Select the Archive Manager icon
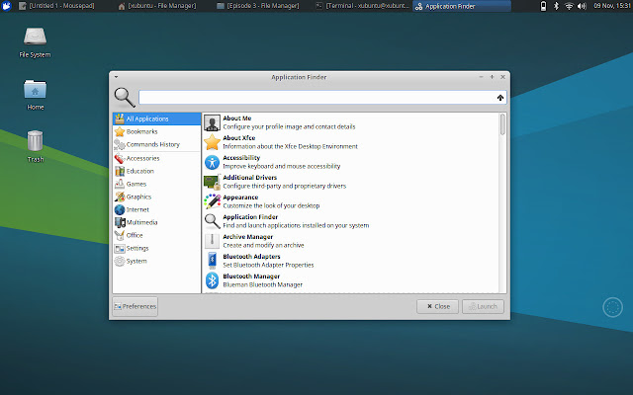The width and height of the screenshot is (633, 395). click(212, 241)
